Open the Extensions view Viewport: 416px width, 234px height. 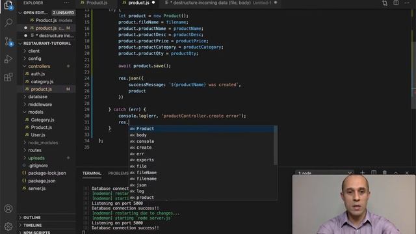(8, 77)
